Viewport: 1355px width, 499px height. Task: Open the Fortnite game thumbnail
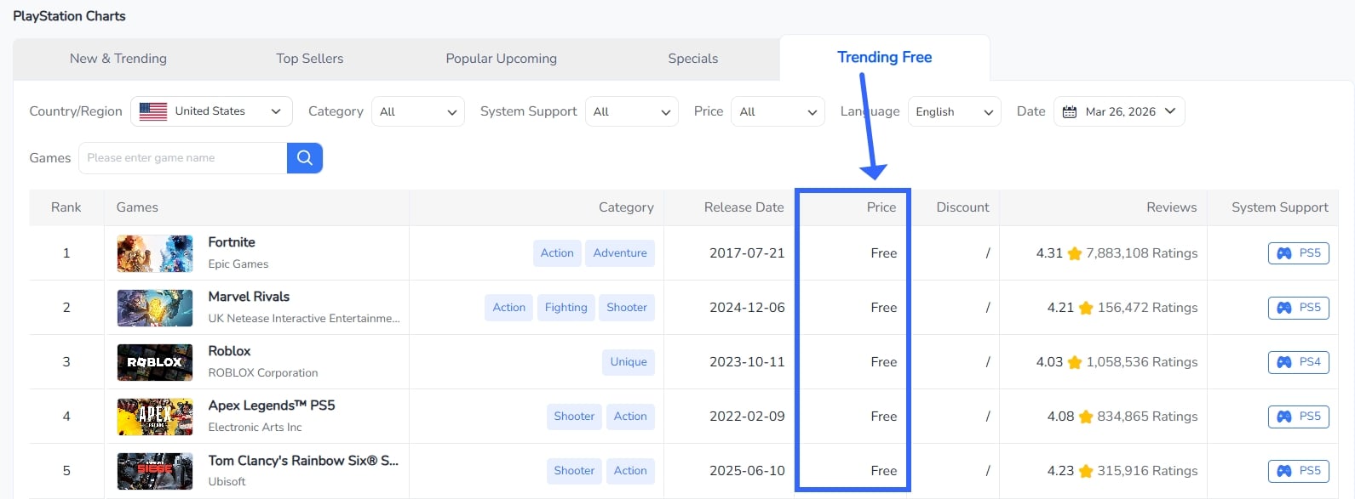point(155,253)
